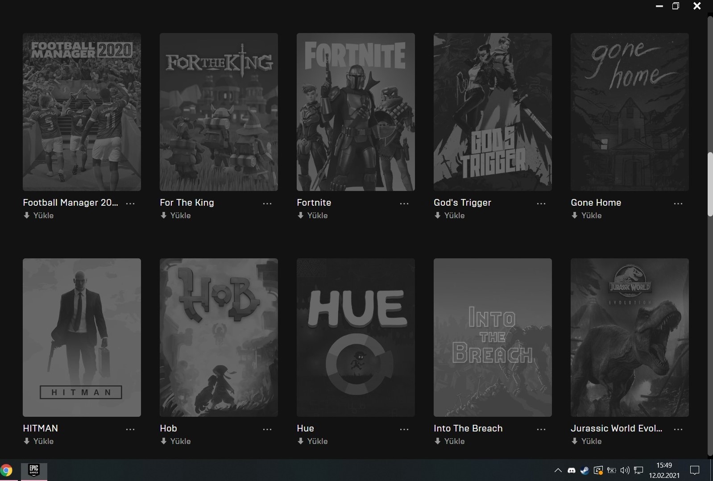Click Yükle under Fortnite
This screenshot has height=481, width=713.
tap(312, 216)
